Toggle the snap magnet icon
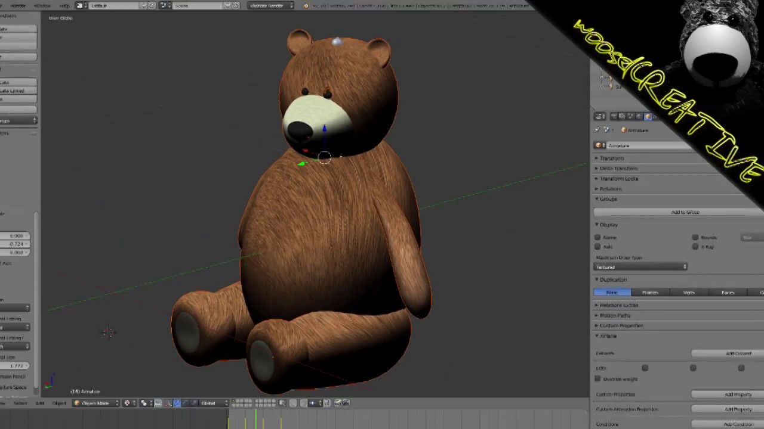 pyautogui.click(x=303, y=403)
